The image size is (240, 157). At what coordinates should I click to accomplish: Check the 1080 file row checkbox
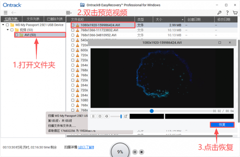click(73, 100)
